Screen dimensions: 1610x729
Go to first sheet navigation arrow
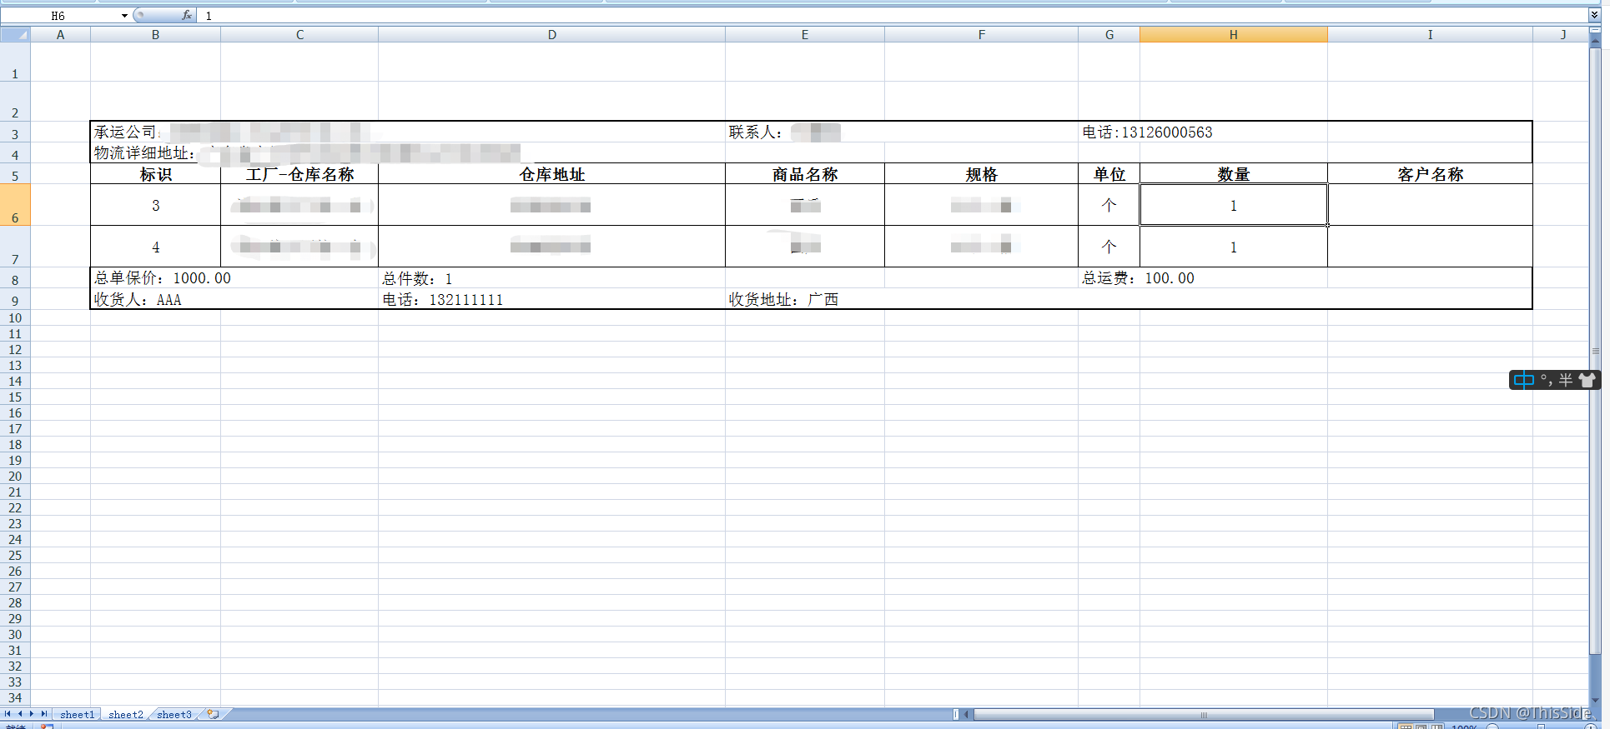[x=8, y=714]
